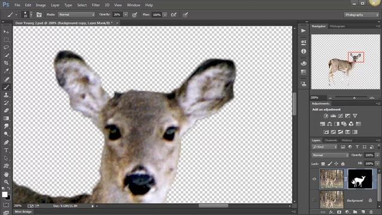
Task: Open the layer Opacity arrow
Action: pyautogui.click(x=377, y=155)
